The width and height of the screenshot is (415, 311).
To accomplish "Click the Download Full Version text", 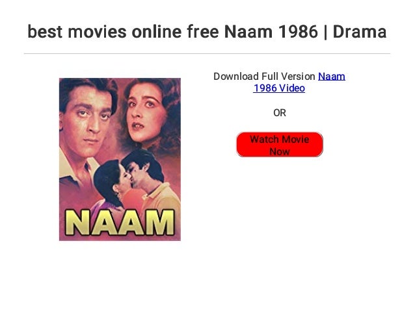I will [x=264, y=77].
